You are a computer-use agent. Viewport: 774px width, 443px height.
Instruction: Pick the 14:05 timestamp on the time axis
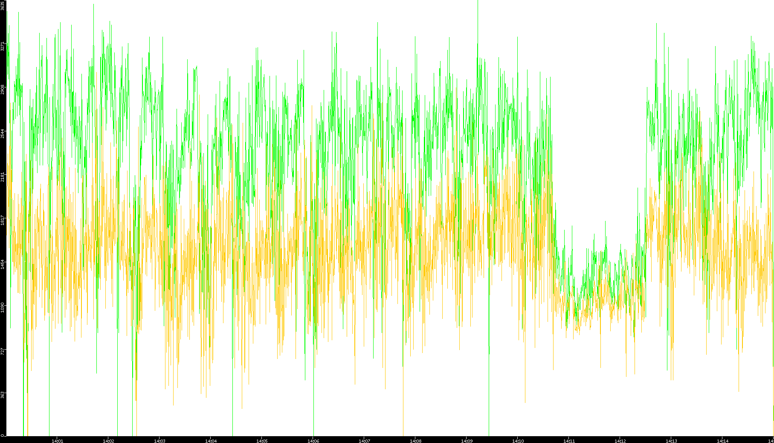tap(262, 441)
